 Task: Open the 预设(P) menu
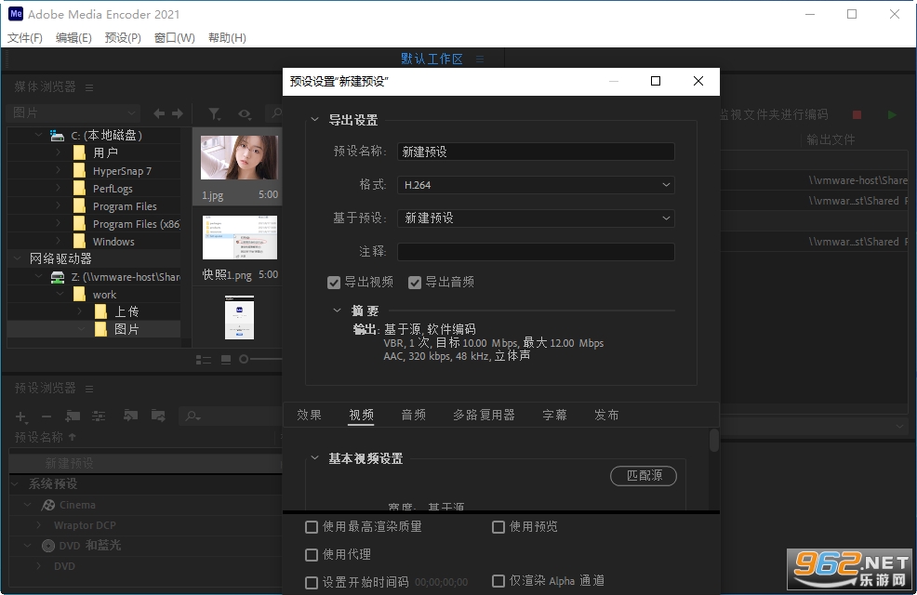pos(123,38)
